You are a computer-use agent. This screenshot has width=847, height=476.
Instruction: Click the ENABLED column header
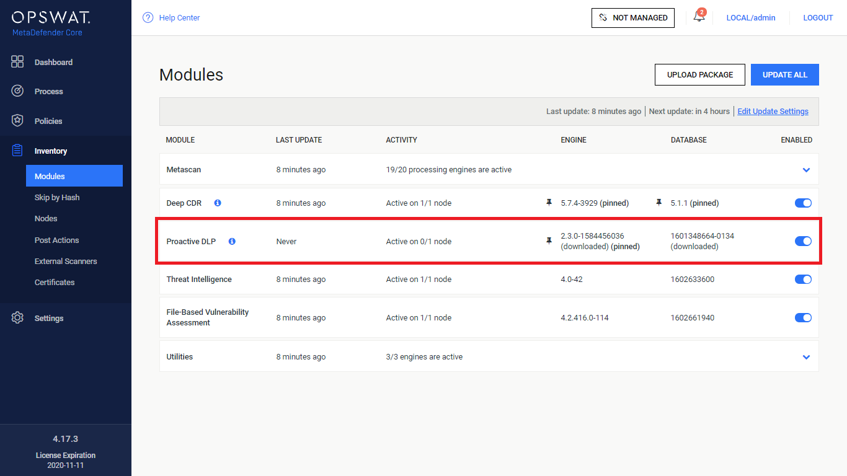pyautogui.click(x=797, y=140)
